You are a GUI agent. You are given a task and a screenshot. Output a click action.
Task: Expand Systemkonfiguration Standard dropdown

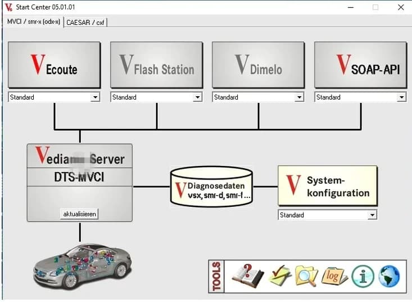[328, 215]
